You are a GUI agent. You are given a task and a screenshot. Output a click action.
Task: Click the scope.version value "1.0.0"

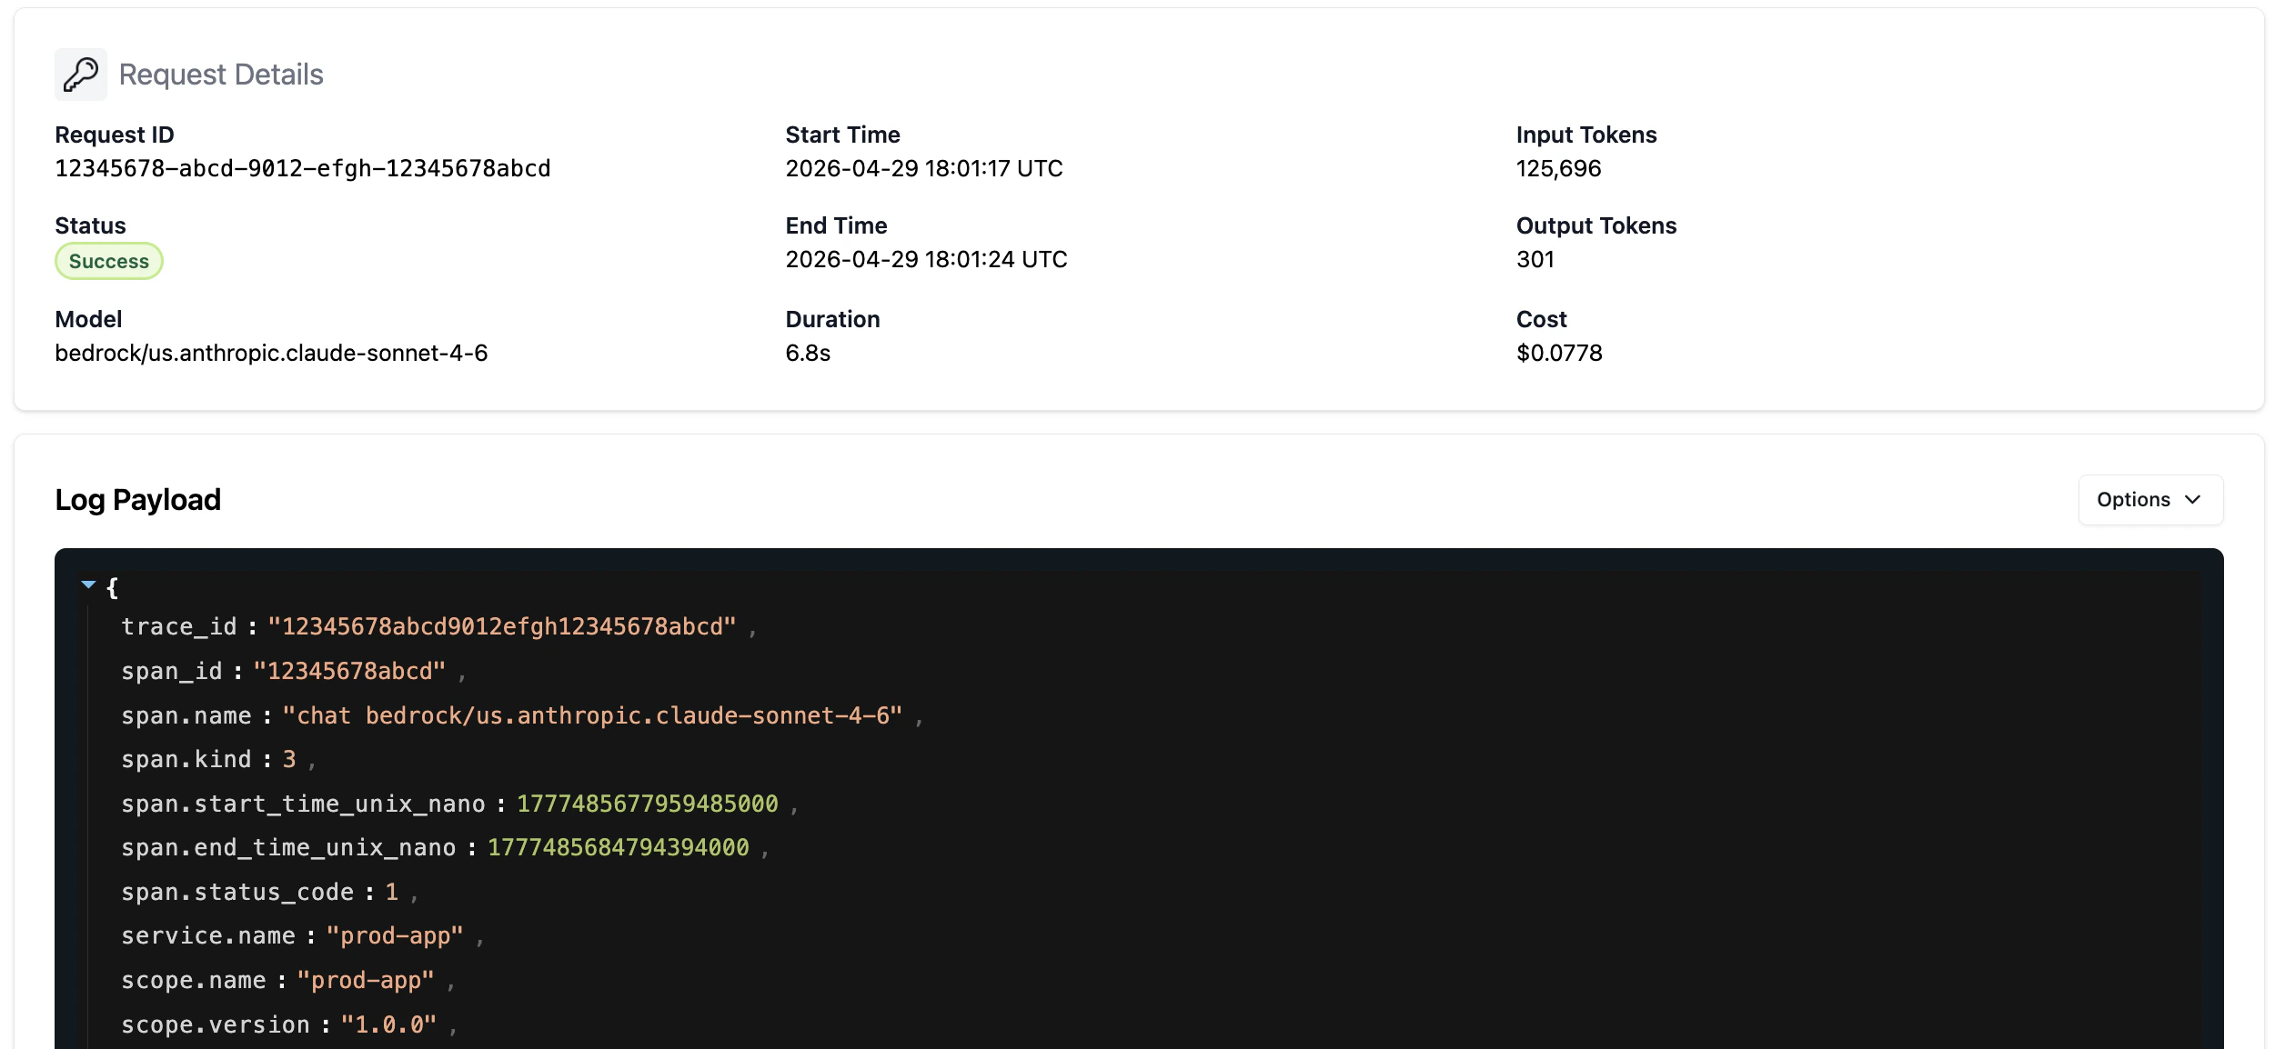click(x=388, y=1024)
